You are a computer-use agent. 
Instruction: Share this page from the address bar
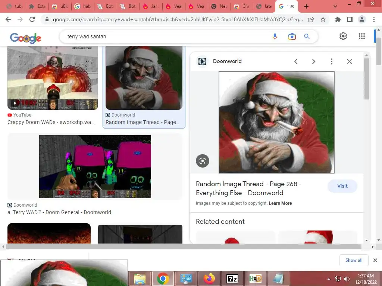coord(311,19)
